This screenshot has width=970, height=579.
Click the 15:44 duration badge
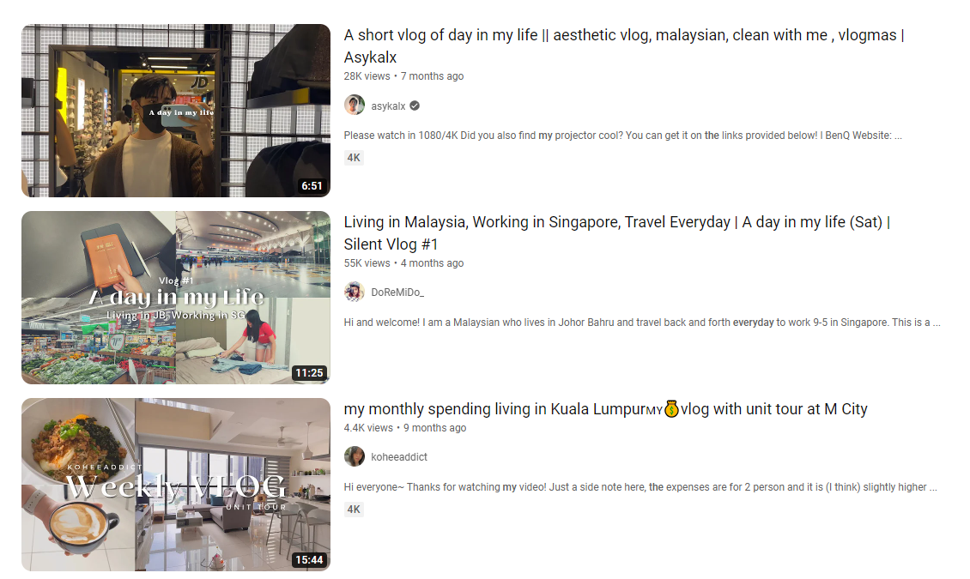[x=309, y=560]
